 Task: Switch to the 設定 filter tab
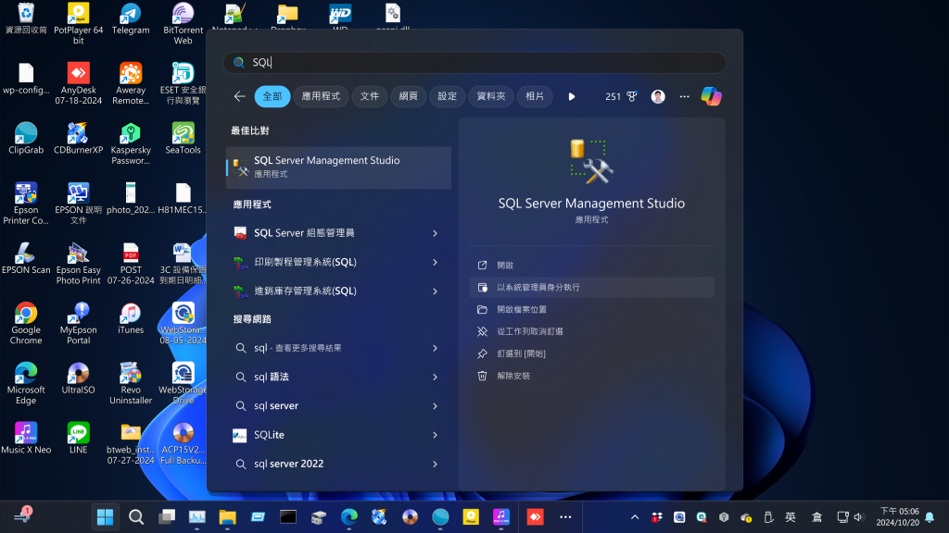point(447,96)
